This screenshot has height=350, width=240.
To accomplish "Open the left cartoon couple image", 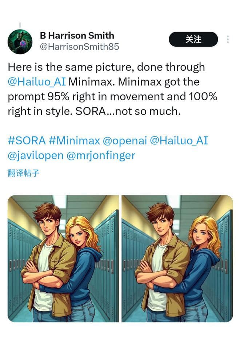I will [63, 259].
